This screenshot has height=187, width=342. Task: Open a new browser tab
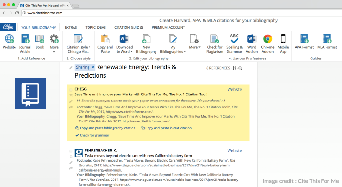click(75, 6)
